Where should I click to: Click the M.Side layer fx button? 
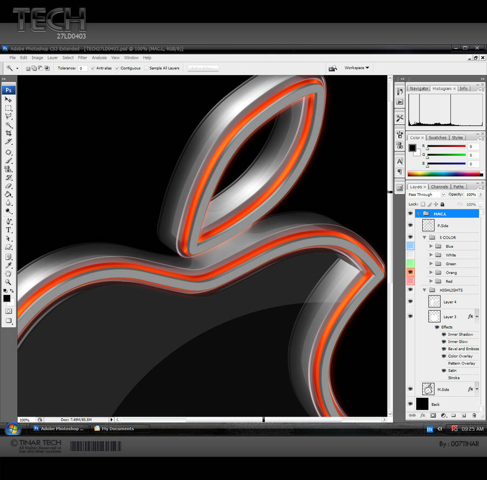coord(470,389)
